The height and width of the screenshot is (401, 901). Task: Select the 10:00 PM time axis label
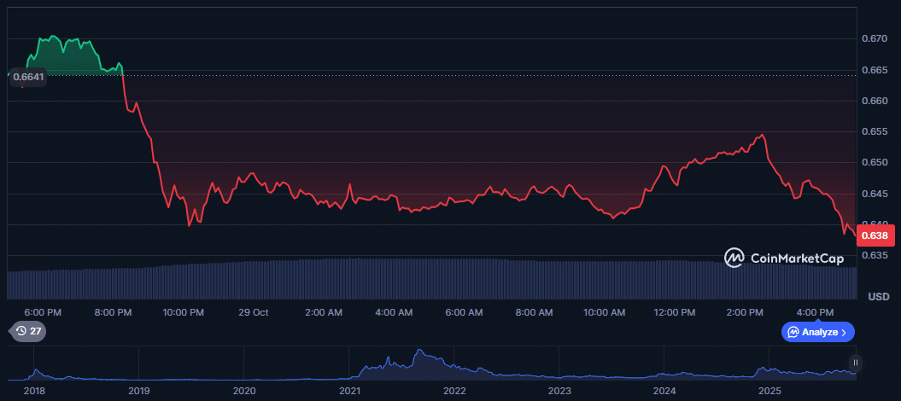183,312
